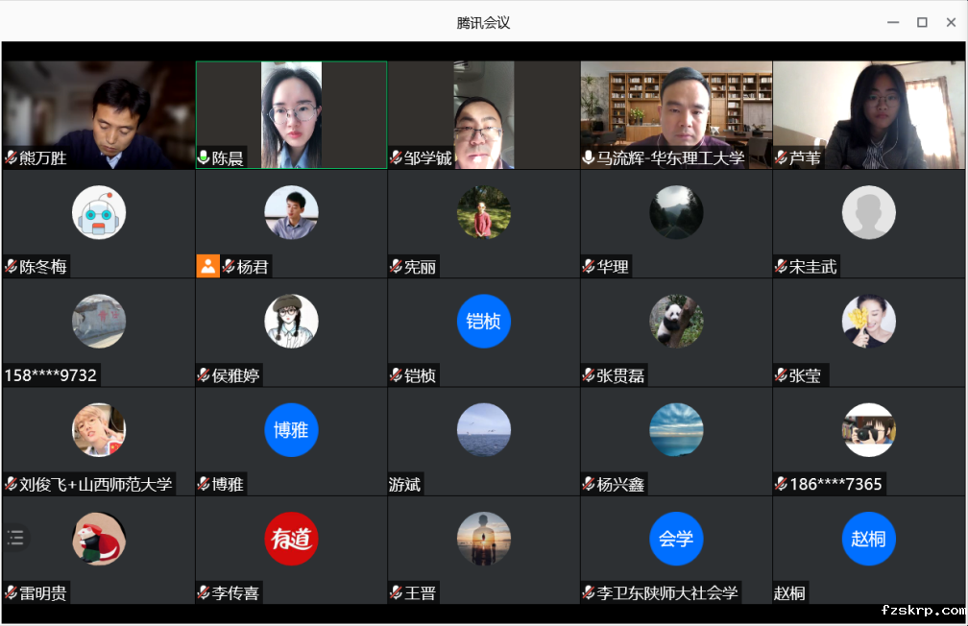This screenshot has height=626, width=968.
Task: Select the robot avatar of 陈冬梅
Action: pyautogui.click(x=99, y=212)
